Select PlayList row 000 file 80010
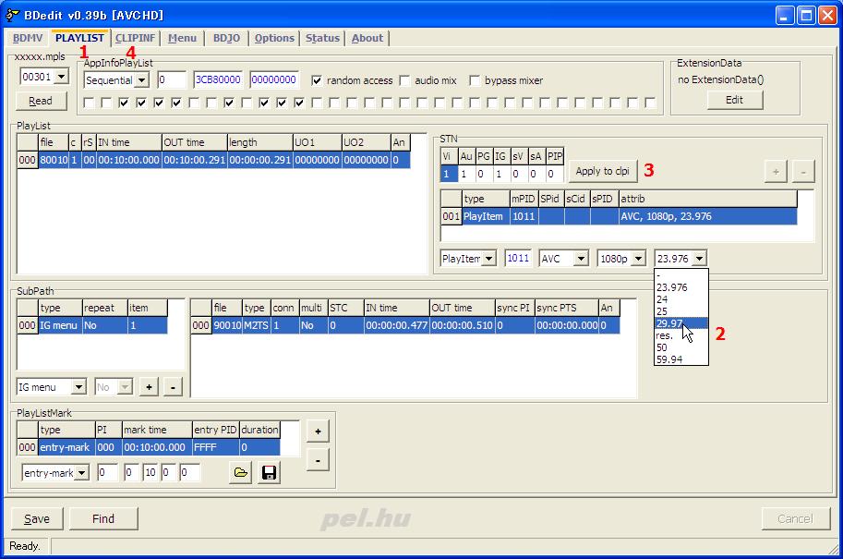This screenshot has height=559, width=843. (x=214, y=160)
